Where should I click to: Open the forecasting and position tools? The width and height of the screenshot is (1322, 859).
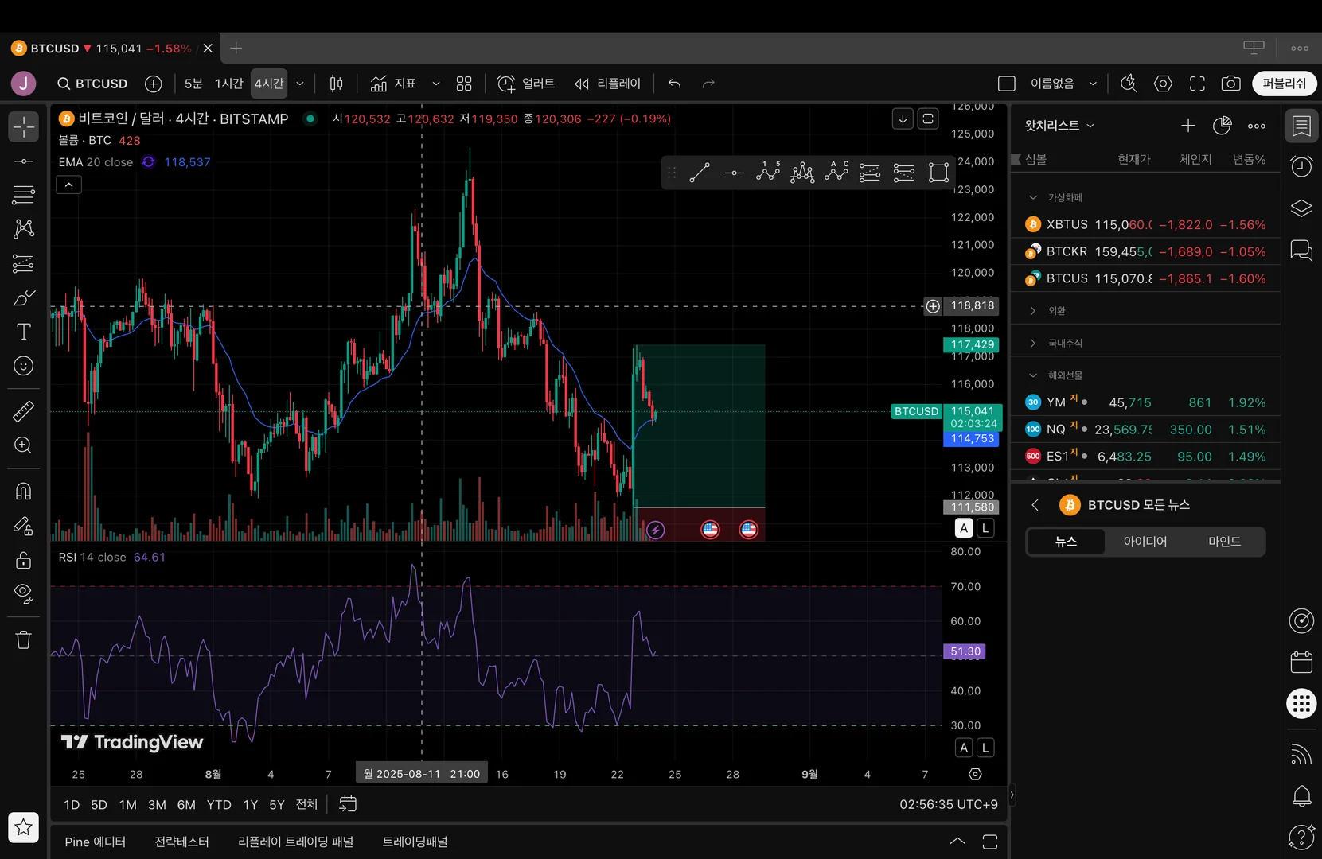(x=24, y=263)
